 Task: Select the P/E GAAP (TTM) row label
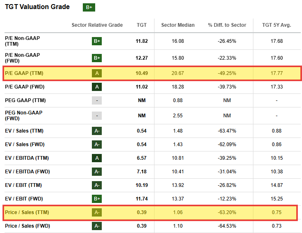pyautogui.click(x=24, y=73)
